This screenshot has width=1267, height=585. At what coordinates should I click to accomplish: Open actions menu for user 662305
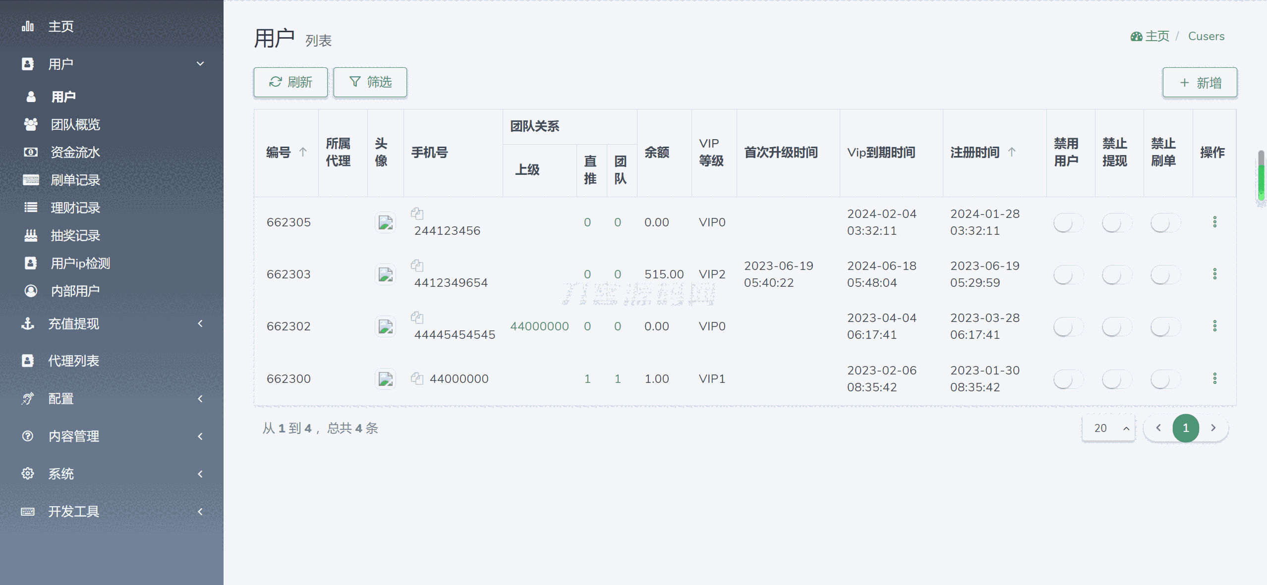point(1214,222)
